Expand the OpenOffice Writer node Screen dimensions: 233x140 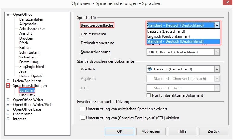(8, 100)
